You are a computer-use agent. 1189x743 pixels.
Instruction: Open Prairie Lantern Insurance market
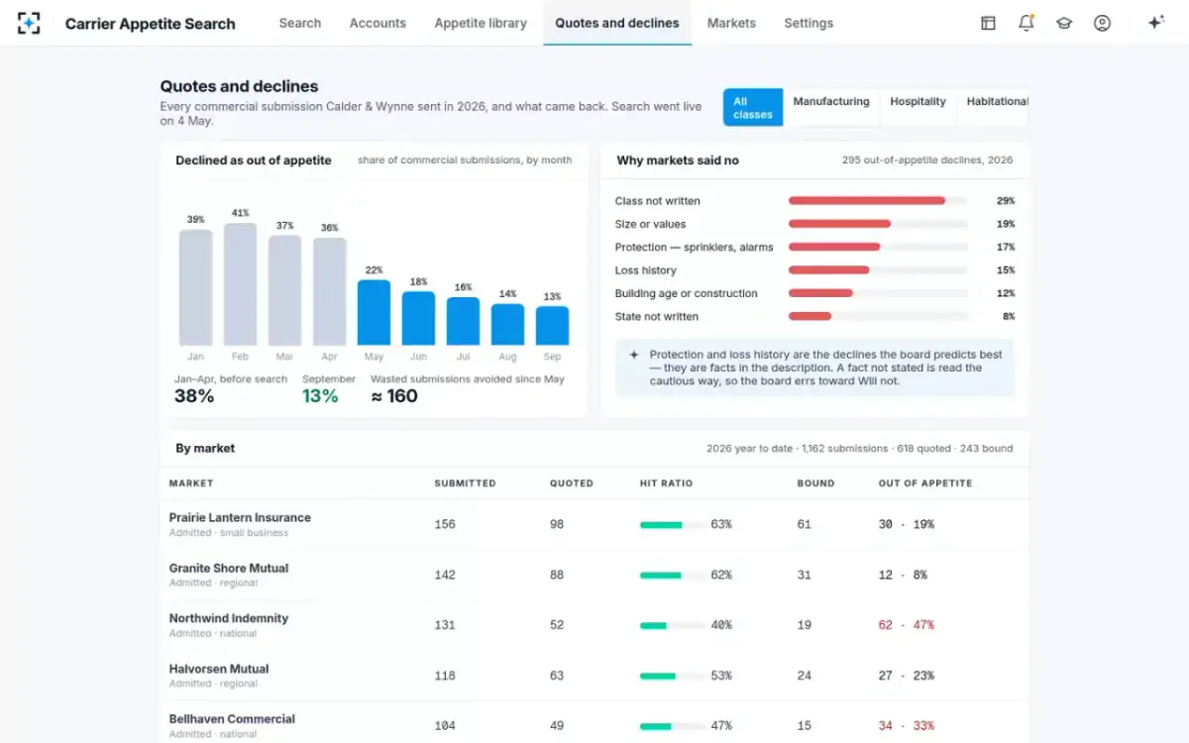click(240, 517)
